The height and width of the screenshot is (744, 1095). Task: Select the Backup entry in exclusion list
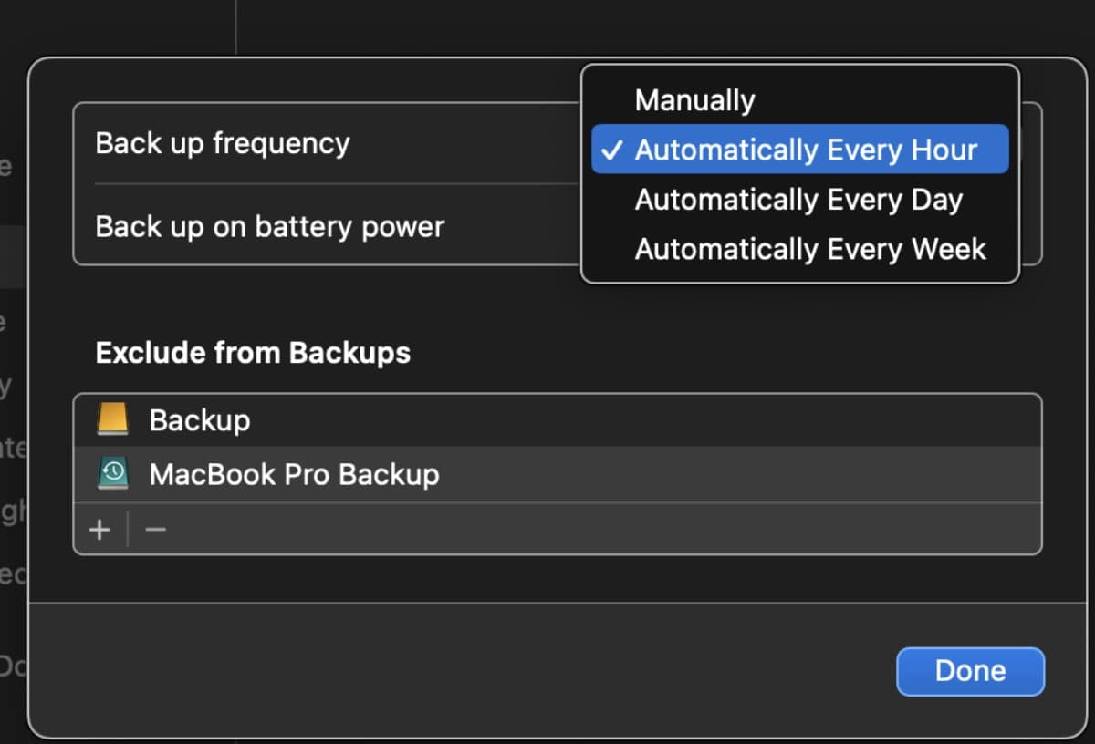[200, 420]
